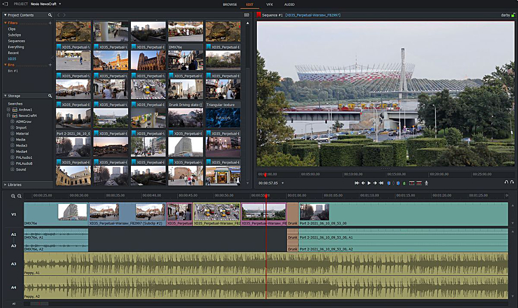Click the green lock icon beside darby
Image resolution: width=518 pixels, height=308 pixels.
point(513,15)
